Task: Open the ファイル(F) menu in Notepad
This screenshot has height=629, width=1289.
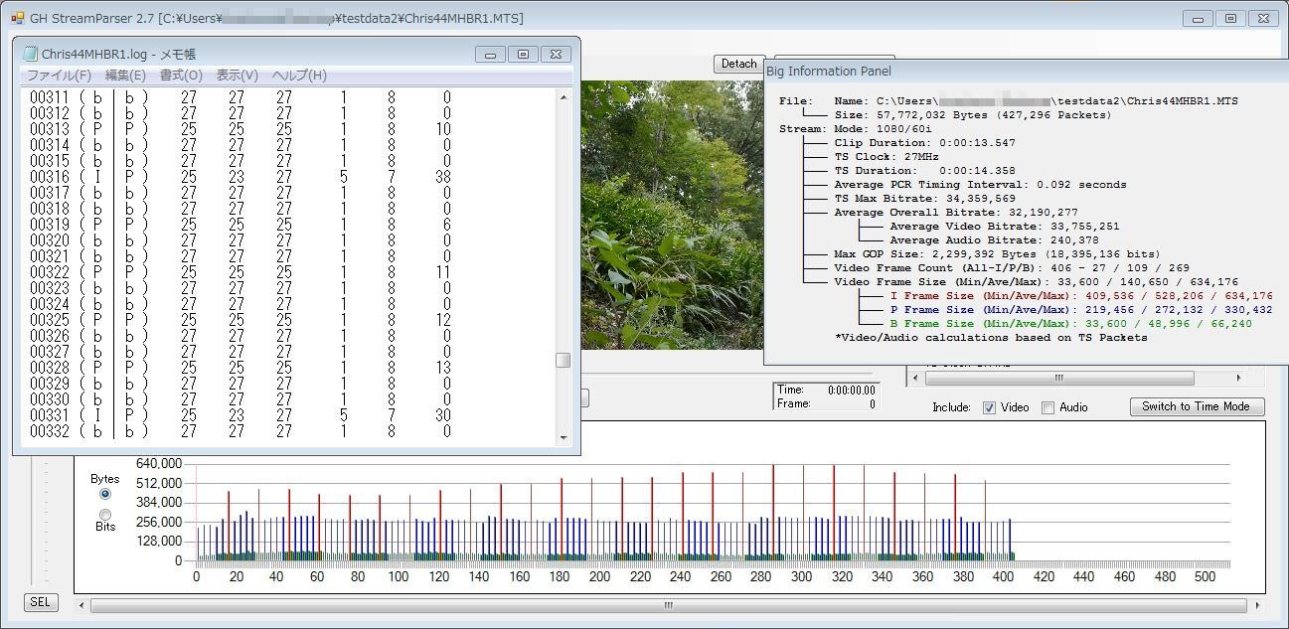Action: (x=59, y=76)
